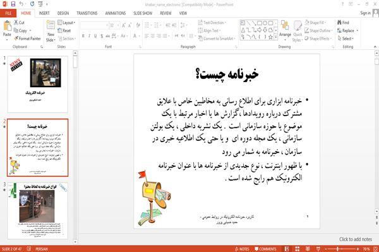Toggle Bold formatting
This screenshot has width=379, height=252.
point(83,36)
